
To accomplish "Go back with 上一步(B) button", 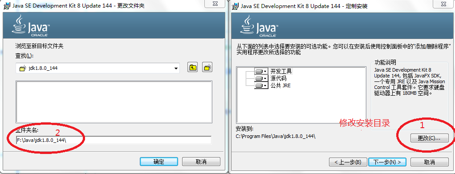I will pos(348,162).
